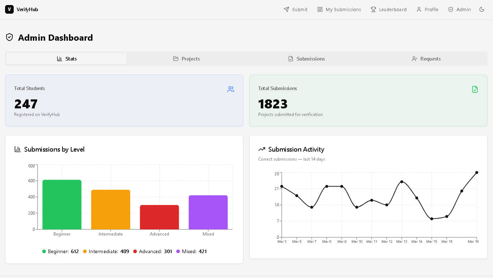
Task: Click the orange Intermediate bar
Action: [111, 210]
